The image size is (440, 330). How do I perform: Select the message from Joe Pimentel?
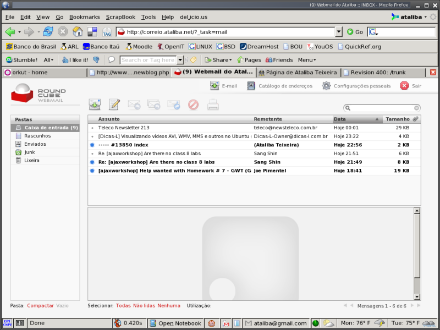point(254,170)
